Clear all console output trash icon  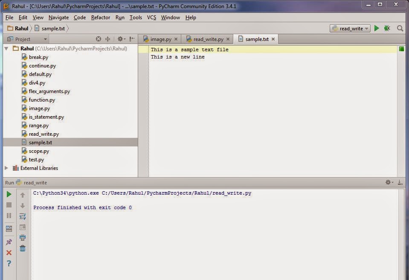[x=23, y=248]
